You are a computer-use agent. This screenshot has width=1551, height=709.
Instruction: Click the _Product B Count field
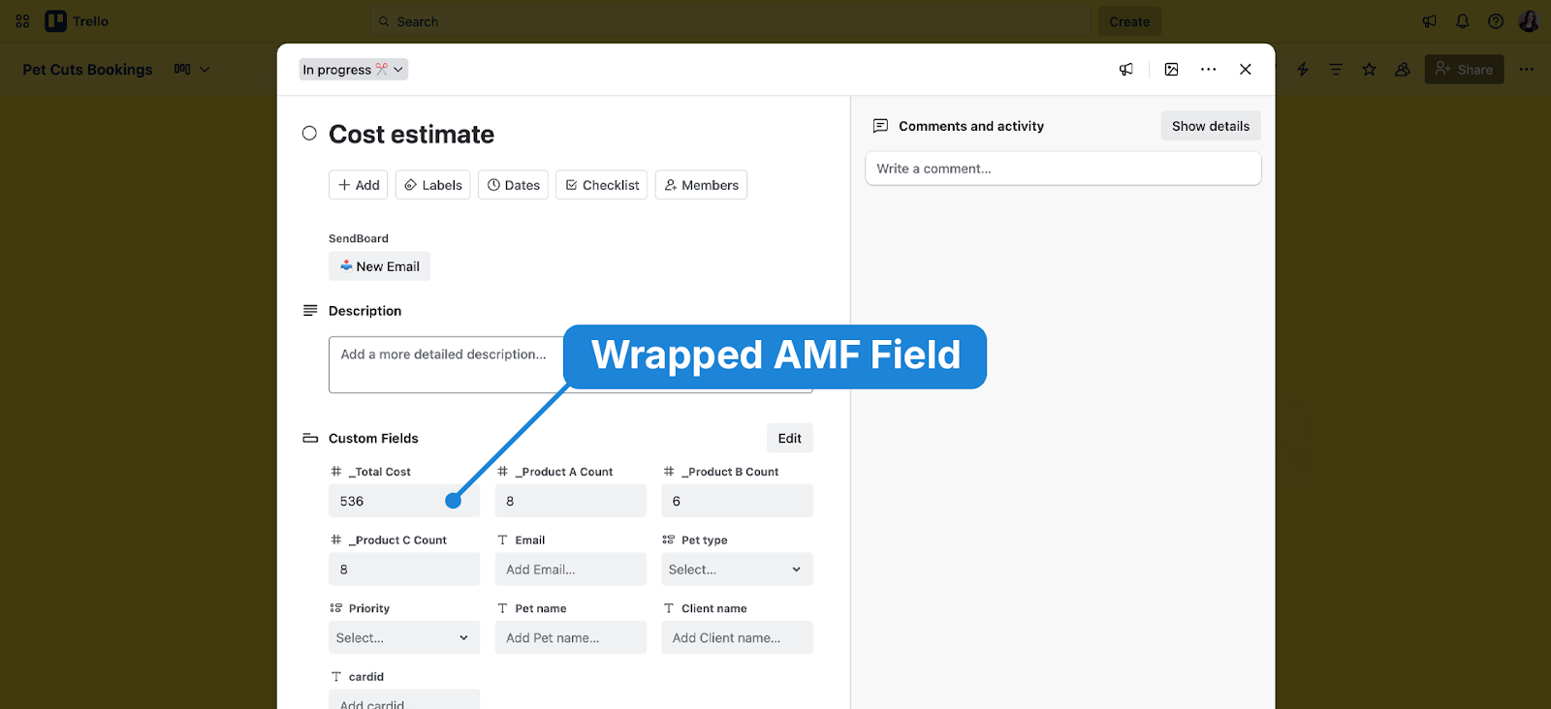(x=738, y=501)
